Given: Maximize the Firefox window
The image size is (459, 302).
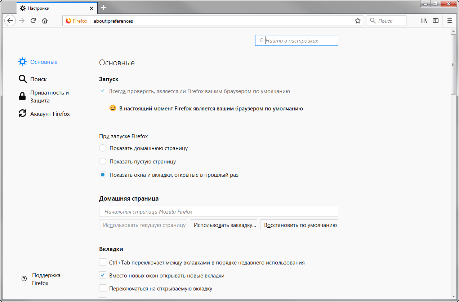Looking at the screenshot, I should 435,4.
